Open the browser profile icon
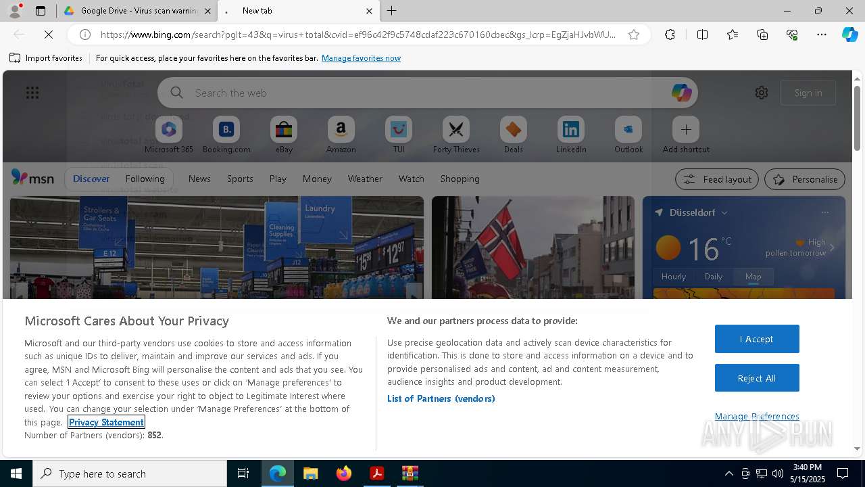Screen dimensions: 865x487 tap(15, 11)
